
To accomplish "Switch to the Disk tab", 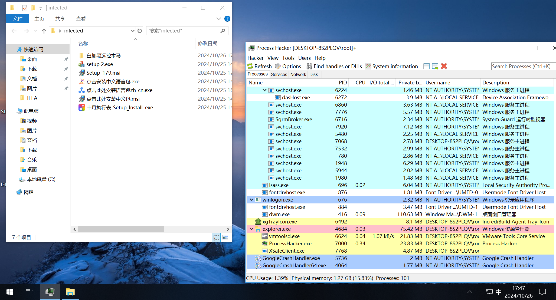I will click(314, 74).
